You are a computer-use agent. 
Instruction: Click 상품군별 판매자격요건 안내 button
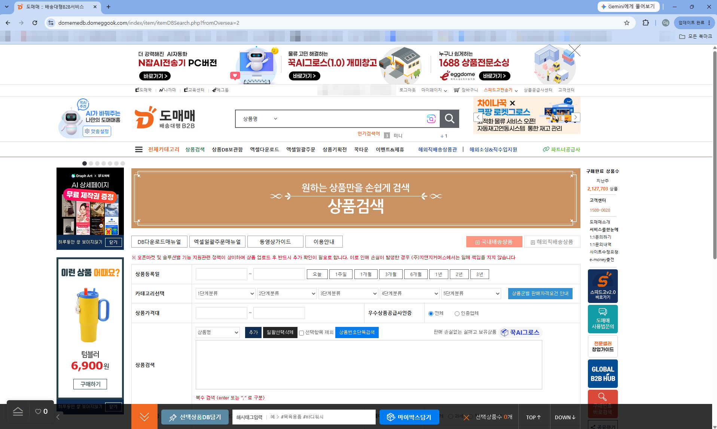click(540, 294)
